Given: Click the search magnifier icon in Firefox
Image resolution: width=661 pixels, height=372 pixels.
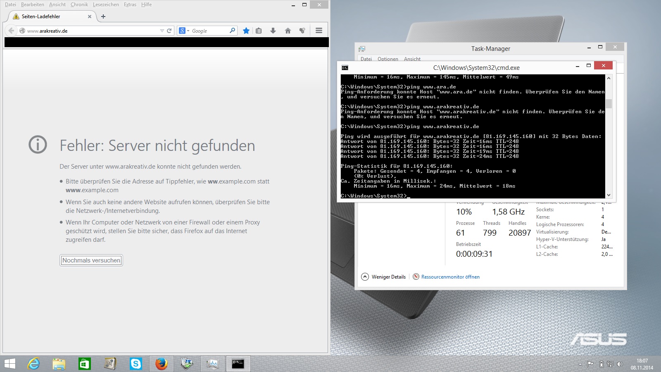Looking at the screenshot, I should (232, 31).
